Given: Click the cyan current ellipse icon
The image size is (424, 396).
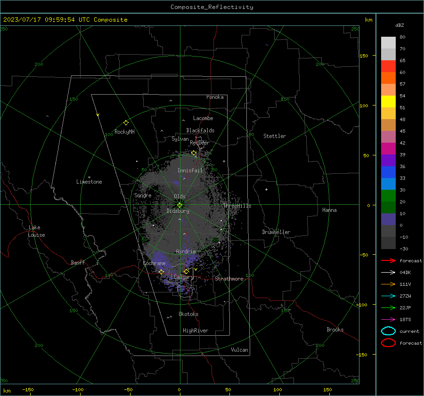Looking at the screenshot, I should coord(388,331).
